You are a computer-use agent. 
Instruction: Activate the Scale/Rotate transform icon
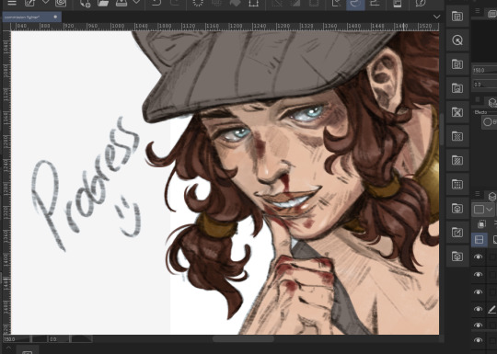point(254,3)
